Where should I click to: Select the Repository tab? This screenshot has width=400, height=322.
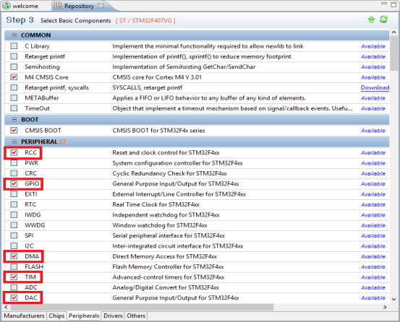(x=79, y=6)
